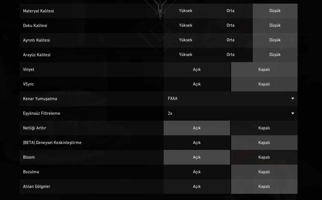Pick Orta for Ayrıntı Kalitesi
This screenshot has width=322, height=200.
pos(231,40)
